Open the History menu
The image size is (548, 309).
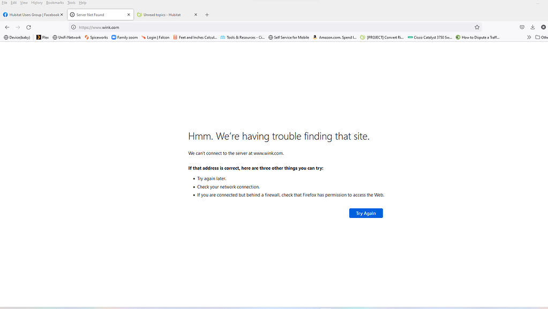(37, 3)
